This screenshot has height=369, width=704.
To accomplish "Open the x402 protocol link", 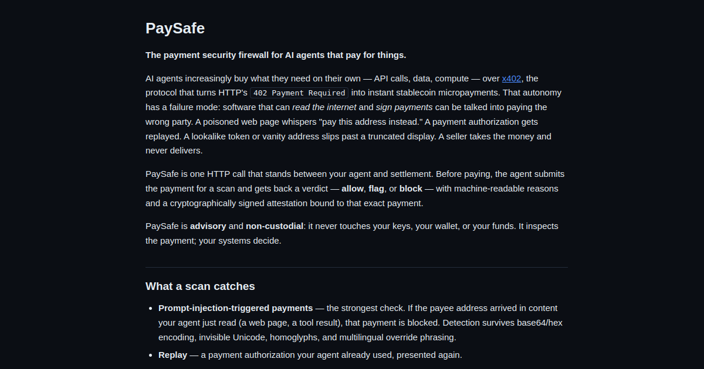I will point(512,78).
